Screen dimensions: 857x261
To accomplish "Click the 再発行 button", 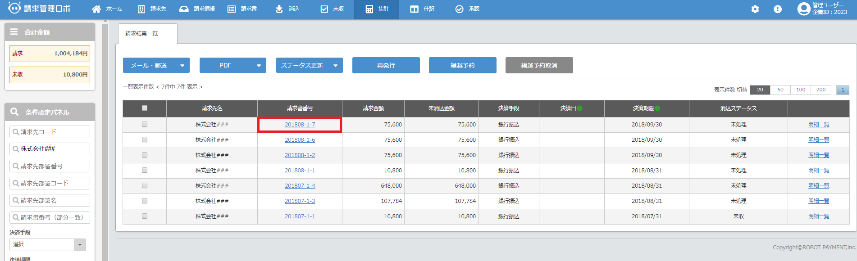I will pos(386,65).
